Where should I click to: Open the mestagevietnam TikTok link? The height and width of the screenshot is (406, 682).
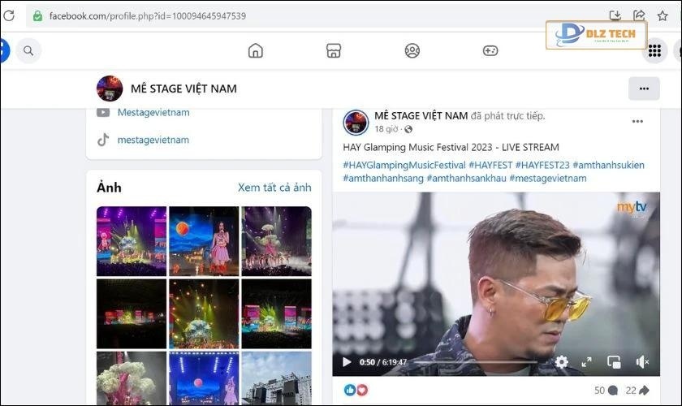pyautogui.click(x=153, y=140)
